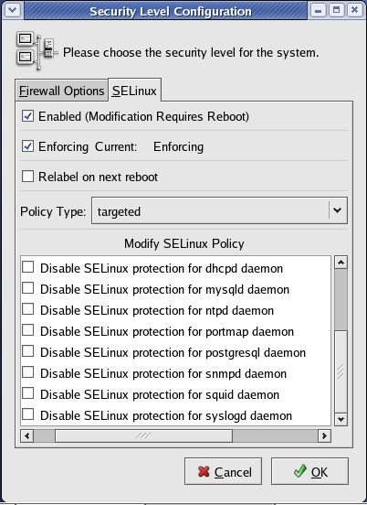Check the squid daemon protection box
Image resolution: width=367 pixels, height=505 pixels.
[27, 393]
